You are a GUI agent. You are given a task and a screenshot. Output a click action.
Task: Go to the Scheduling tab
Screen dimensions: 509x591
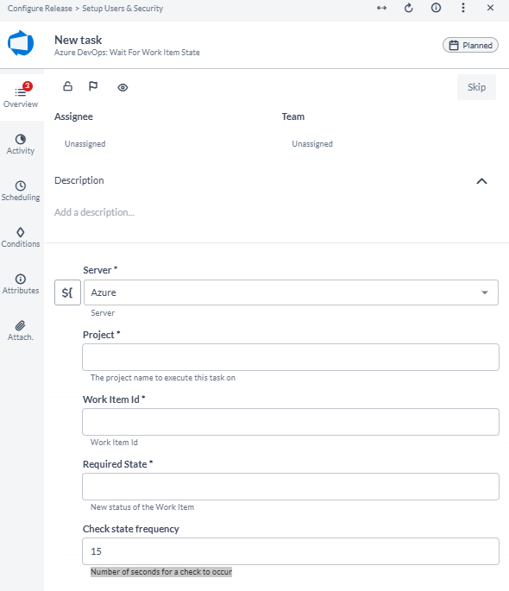21,191
